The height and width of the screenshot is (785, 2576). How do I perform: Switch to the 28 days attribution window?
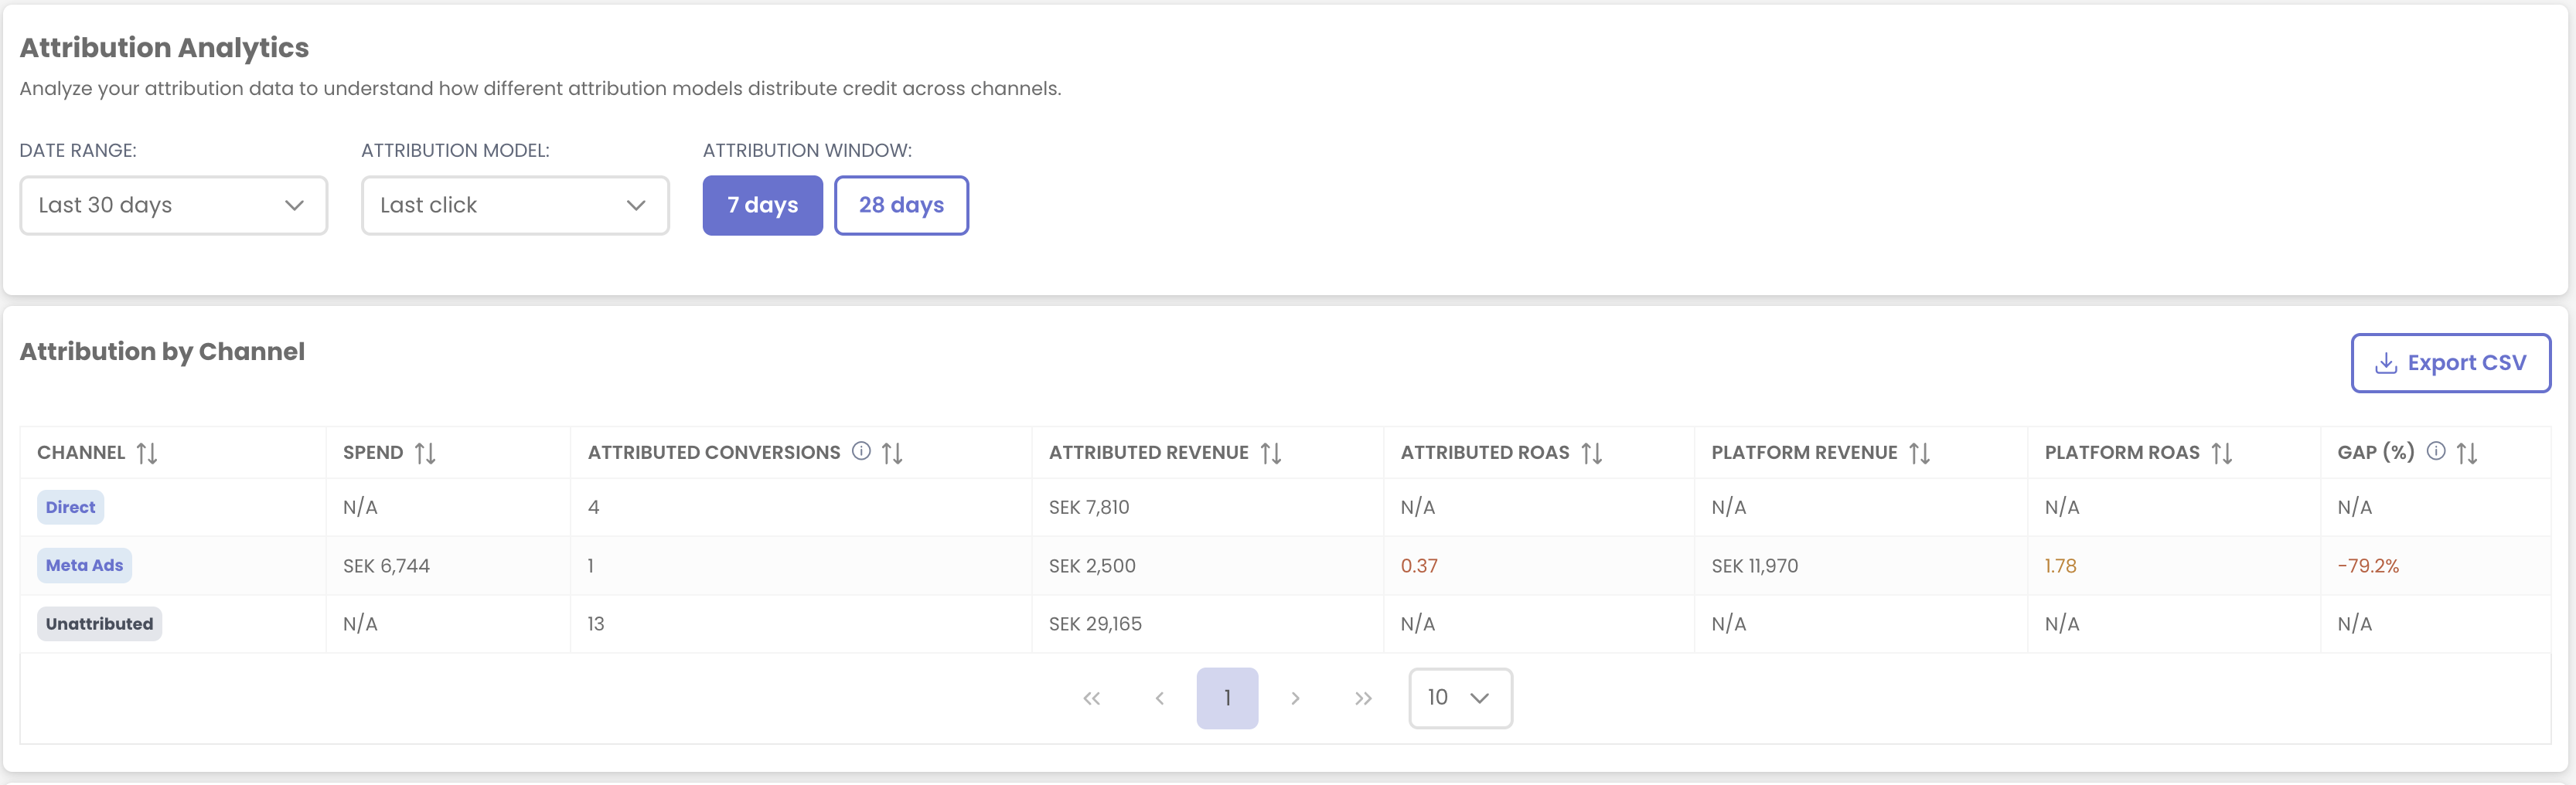pyautogui.click(x=900, y=205)
